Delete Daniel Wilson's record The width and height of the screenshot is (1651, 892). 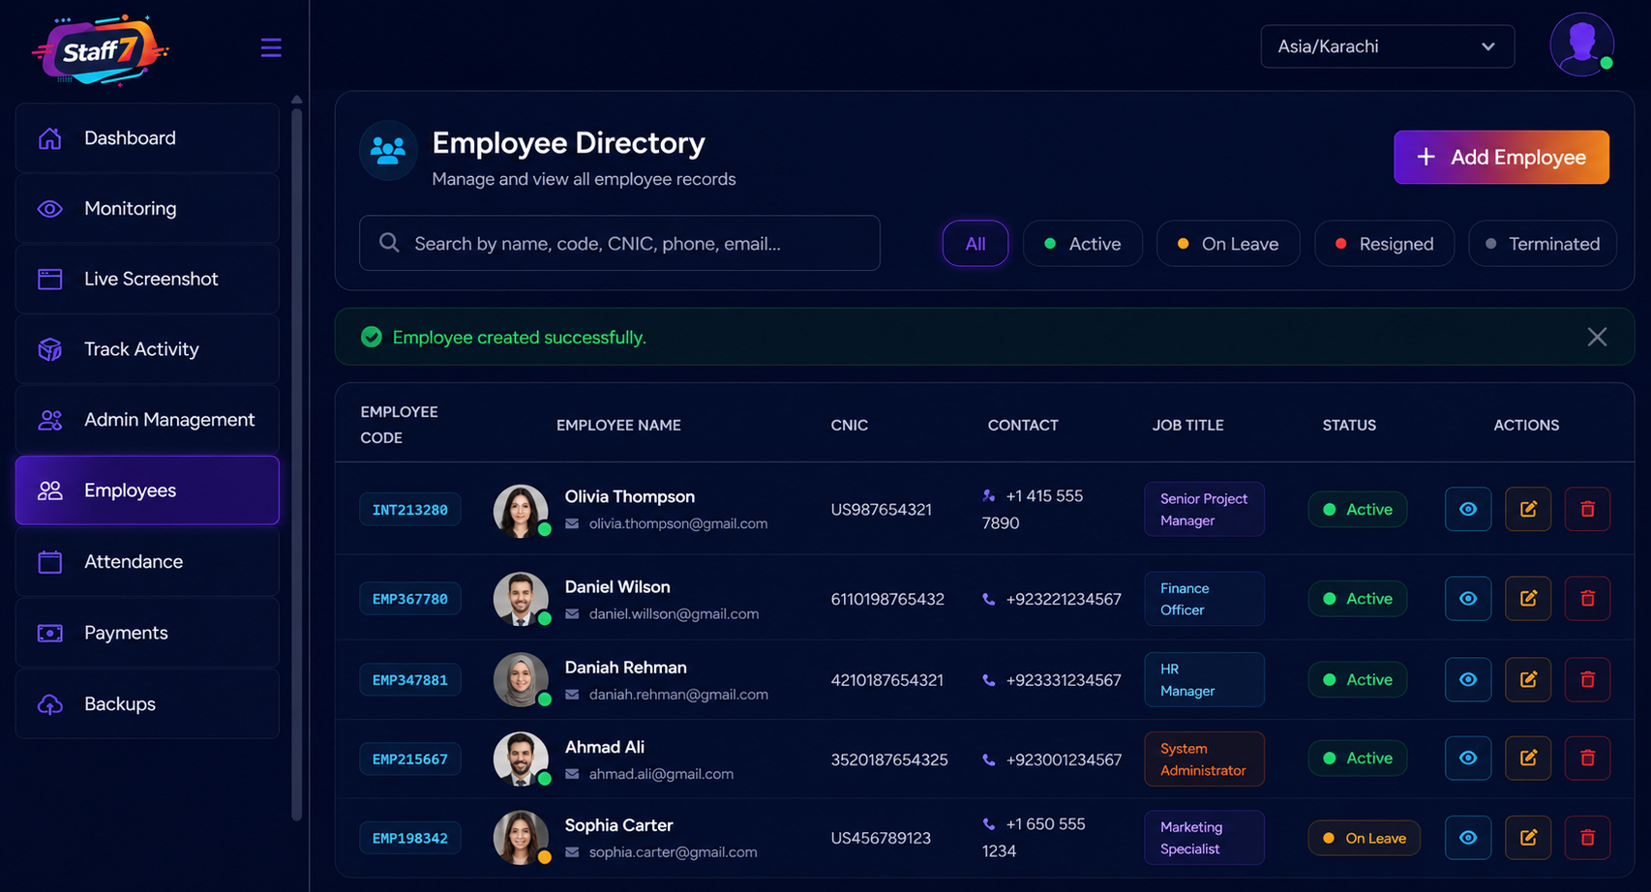pyautogui.click(x=1587, y=599)
